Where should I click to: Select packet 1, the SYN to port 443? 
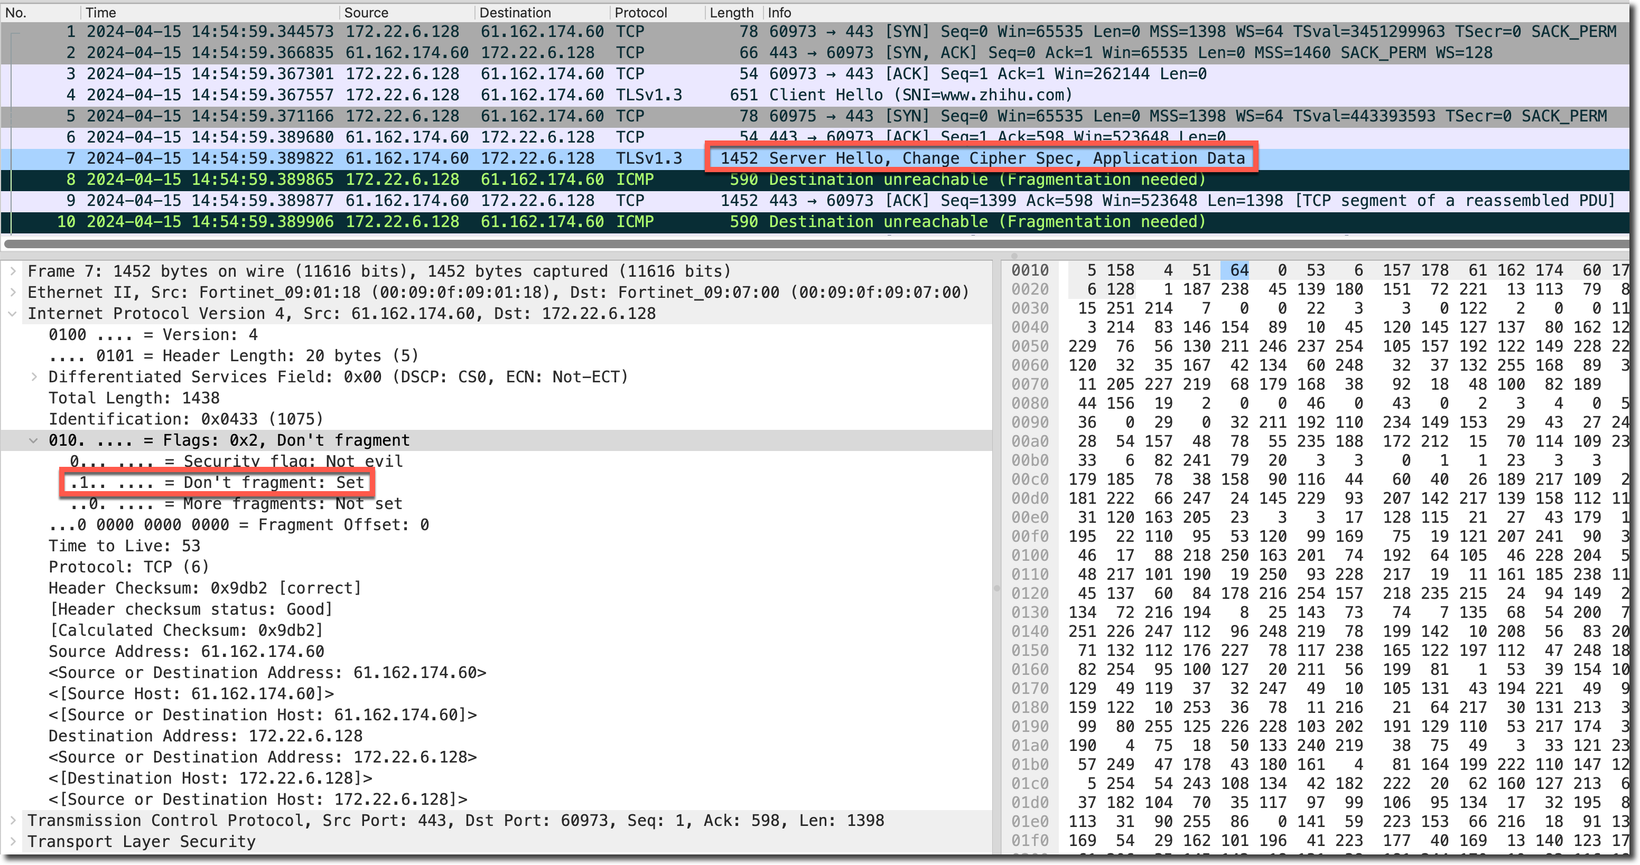(815, 32)
